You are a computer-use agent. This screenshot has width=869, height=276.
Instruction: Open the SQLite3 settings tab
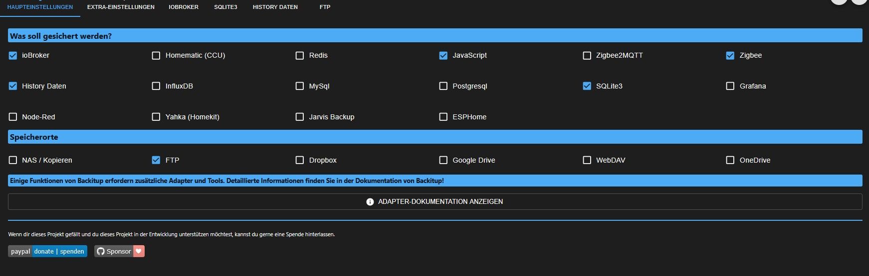(x=225, y=7)
